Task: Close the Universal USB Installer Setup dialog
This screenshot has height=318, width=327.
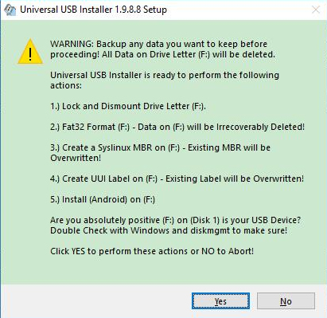Action: (316, 10)
